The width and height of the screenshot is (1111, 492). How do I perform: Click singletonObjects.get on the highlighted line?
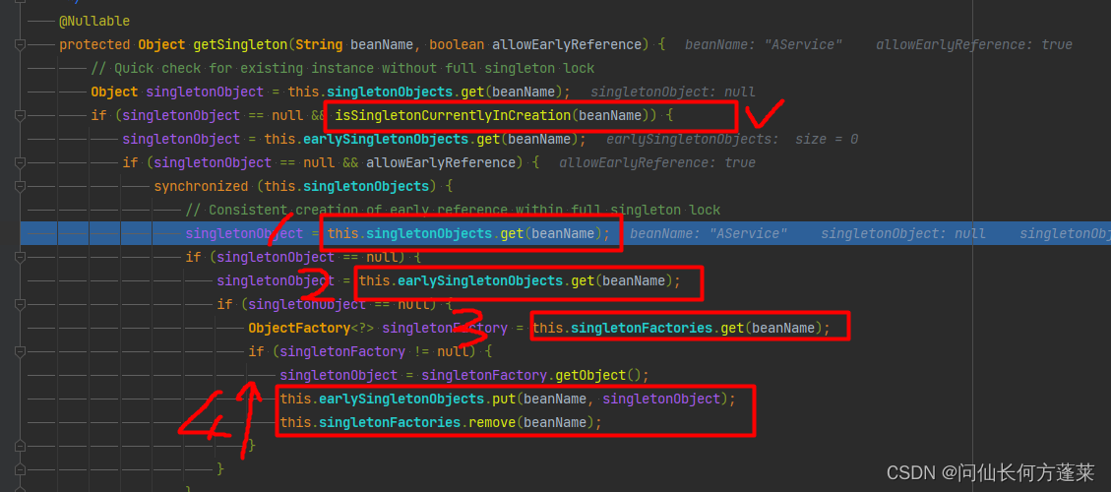tap(445, 234)
